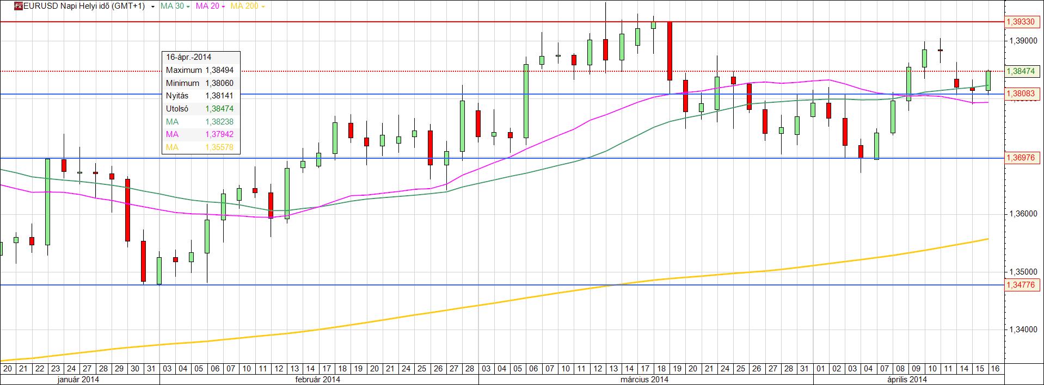Click the Nyitás 1,38141 row
The image size is (1044, 385).
click(x=200, y=96)
